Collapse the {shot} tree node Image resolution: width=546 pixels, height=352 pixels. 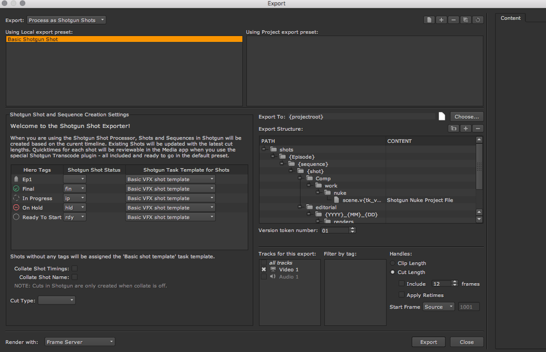291,170
